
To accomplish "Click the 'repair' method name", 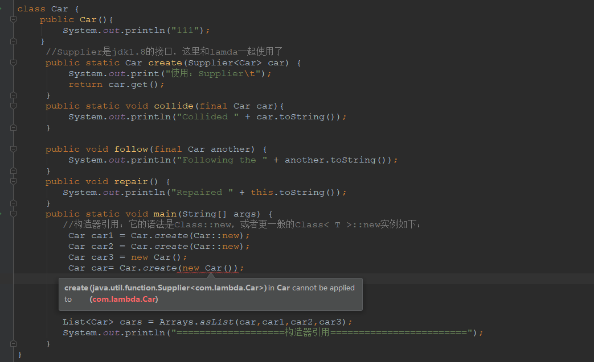I will [131, 182].
